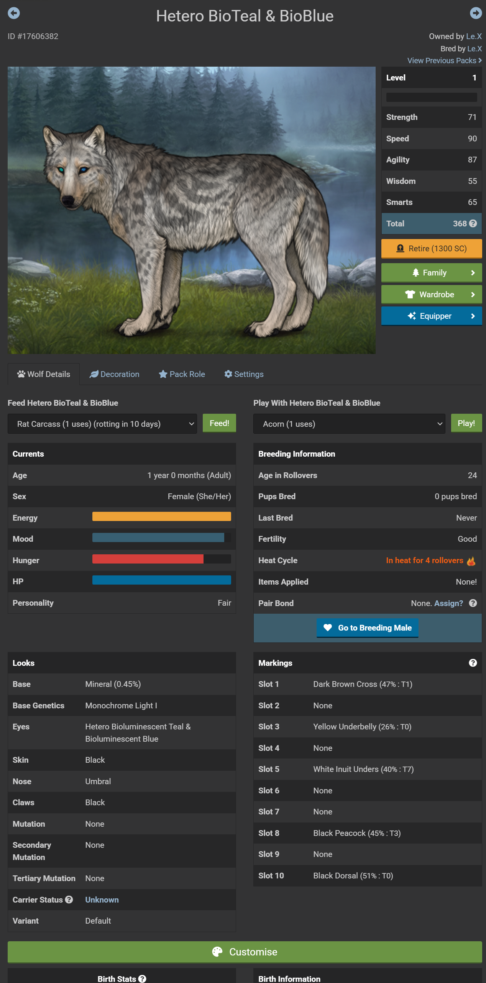486x983 pixels.
Task: Click 'Hetero BioTeal & BioBlue' page title
Action: click(245, 16)
